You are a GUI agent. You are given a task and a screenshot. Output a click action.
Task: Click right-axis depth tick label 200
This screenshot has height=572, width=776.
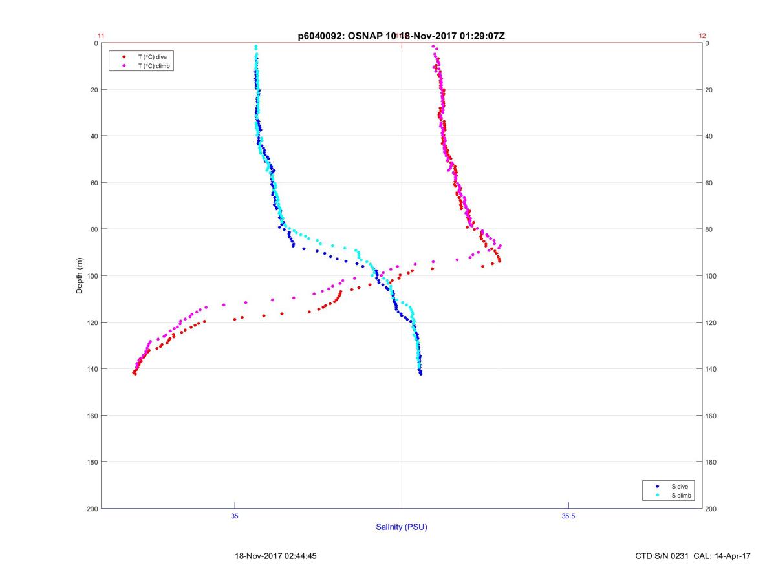tap(711, 509)
